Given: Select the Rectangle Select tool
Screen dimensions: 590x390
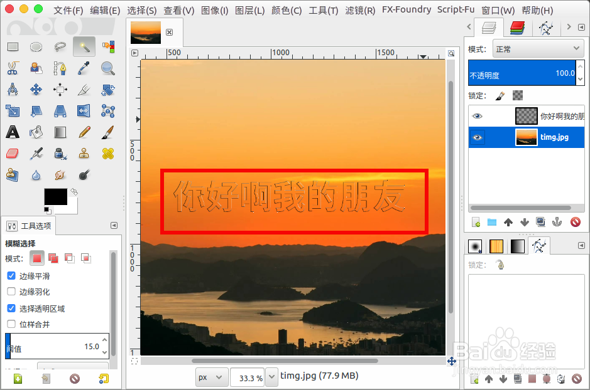Looking at the screenshot, I should pyautogui.click(x=13, y=47).
